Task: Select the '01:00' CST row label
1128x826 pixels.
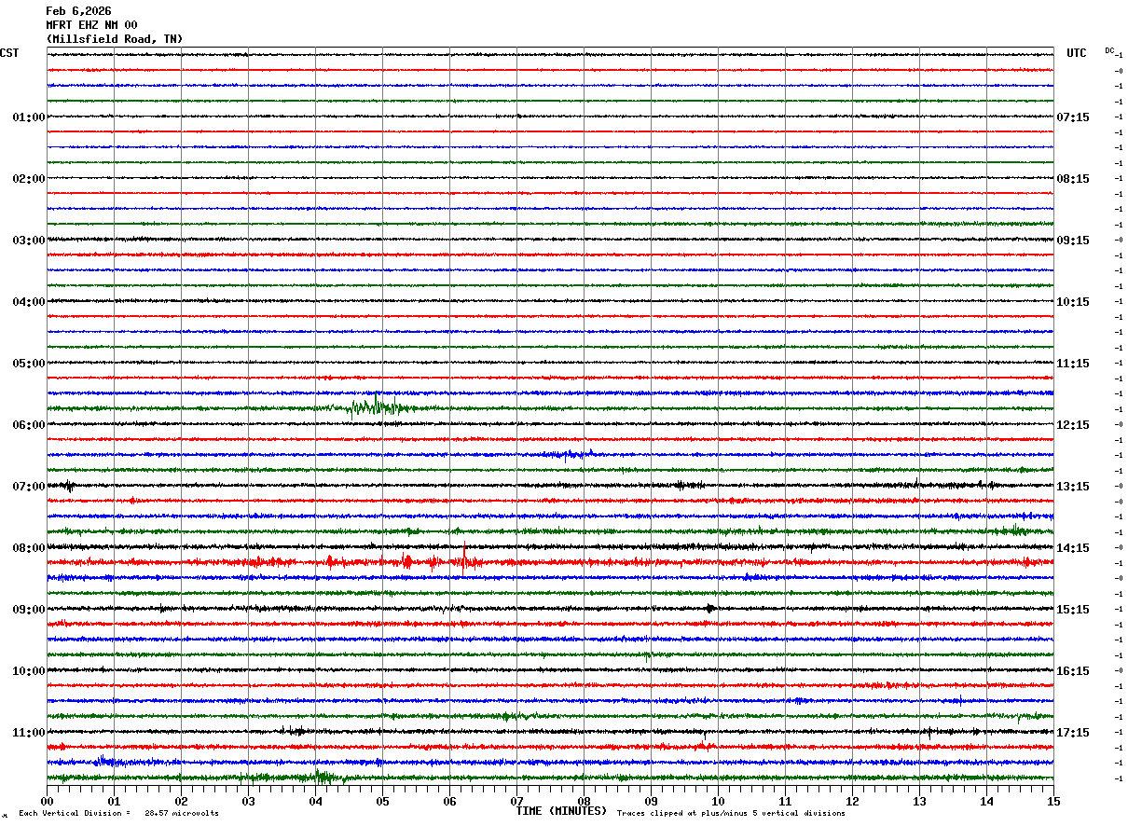Action: pos(28,117)
